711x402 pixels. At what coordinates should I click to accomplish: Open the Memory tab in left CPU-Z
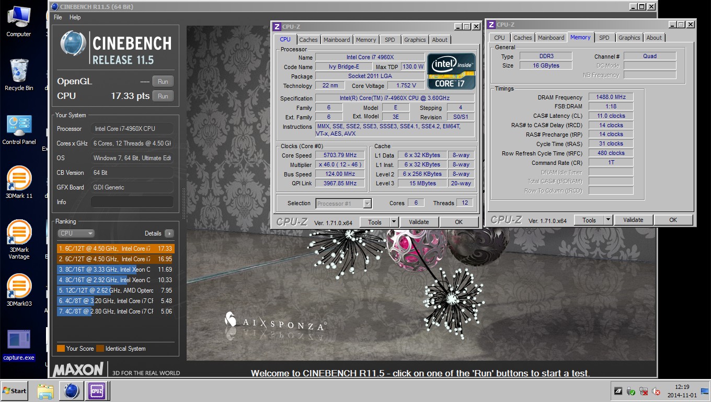pyautogui.click(x=366, y=40)
